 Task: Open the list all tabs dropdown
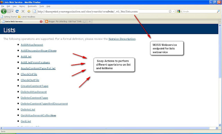coord(220,22)
